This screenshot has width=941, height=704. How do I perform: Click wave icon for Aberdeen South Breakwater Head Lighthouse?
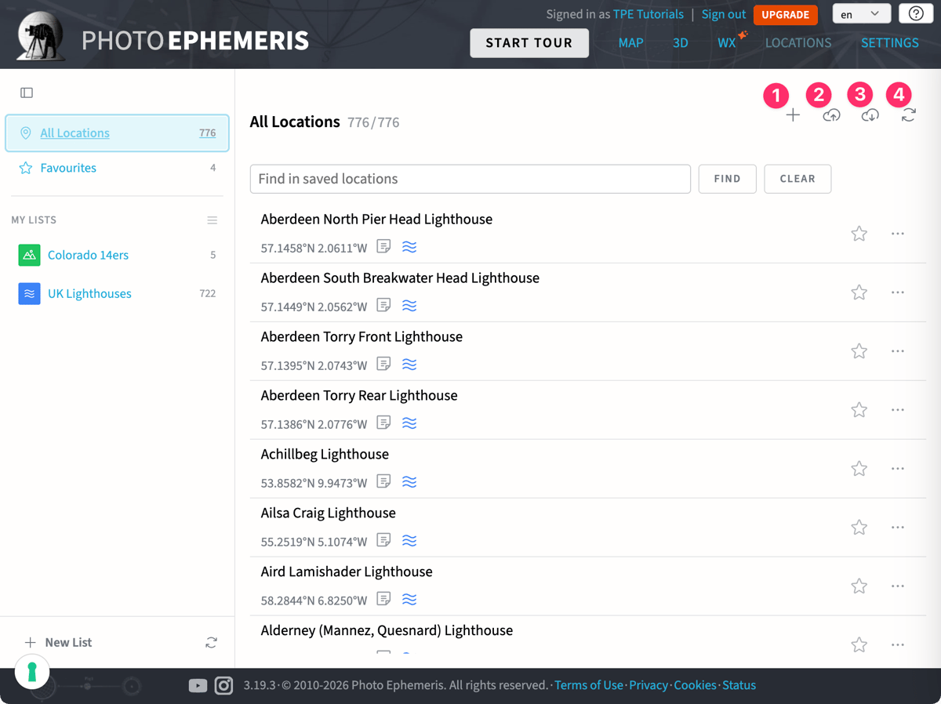pyautogui.click(x=409, y=305)
